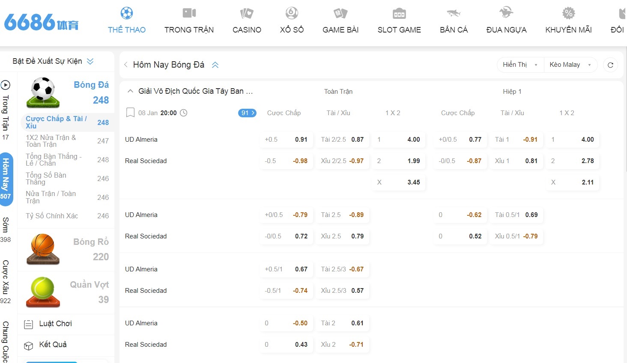Bet Real Sociedad -0.5 at -0.98
Screen dimensions: 627x363
[287, 161]
